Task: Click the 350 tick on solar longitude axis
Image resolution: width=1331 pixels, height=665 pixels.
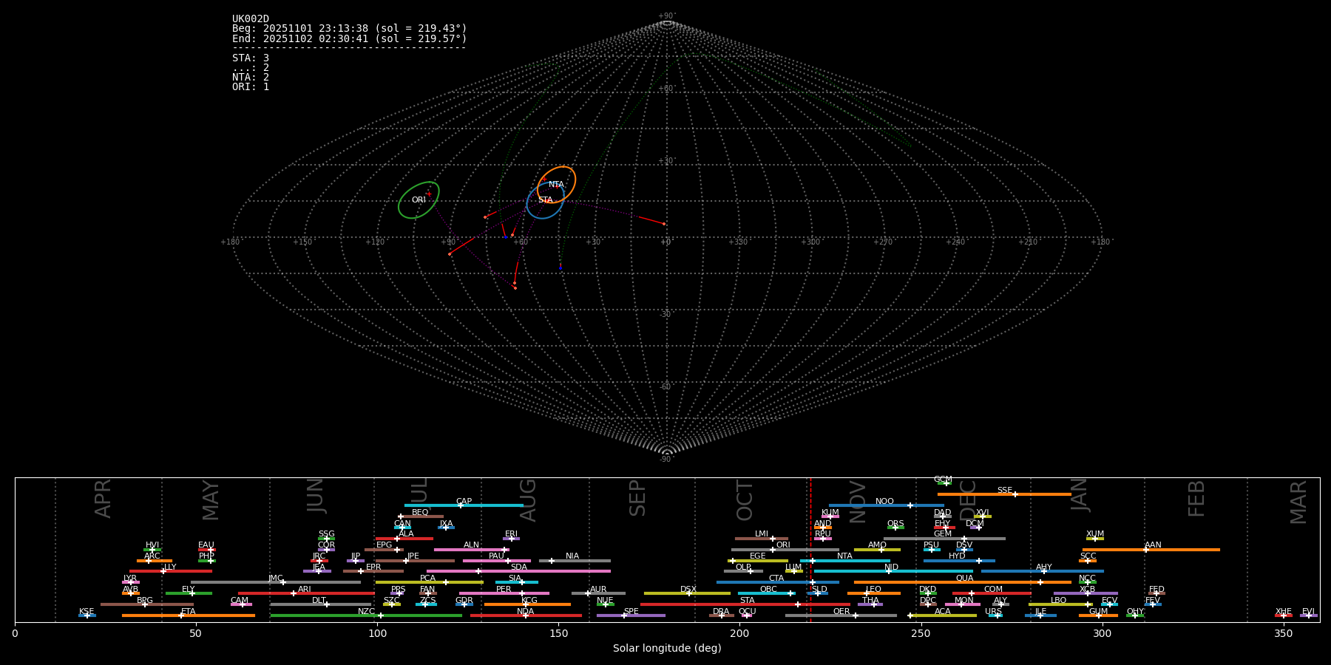Action: point(1283,632)
